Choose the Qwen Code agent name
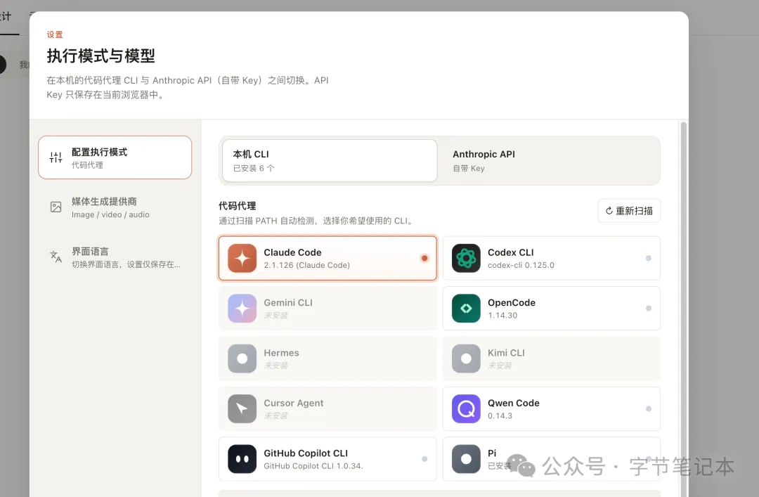 514,403
